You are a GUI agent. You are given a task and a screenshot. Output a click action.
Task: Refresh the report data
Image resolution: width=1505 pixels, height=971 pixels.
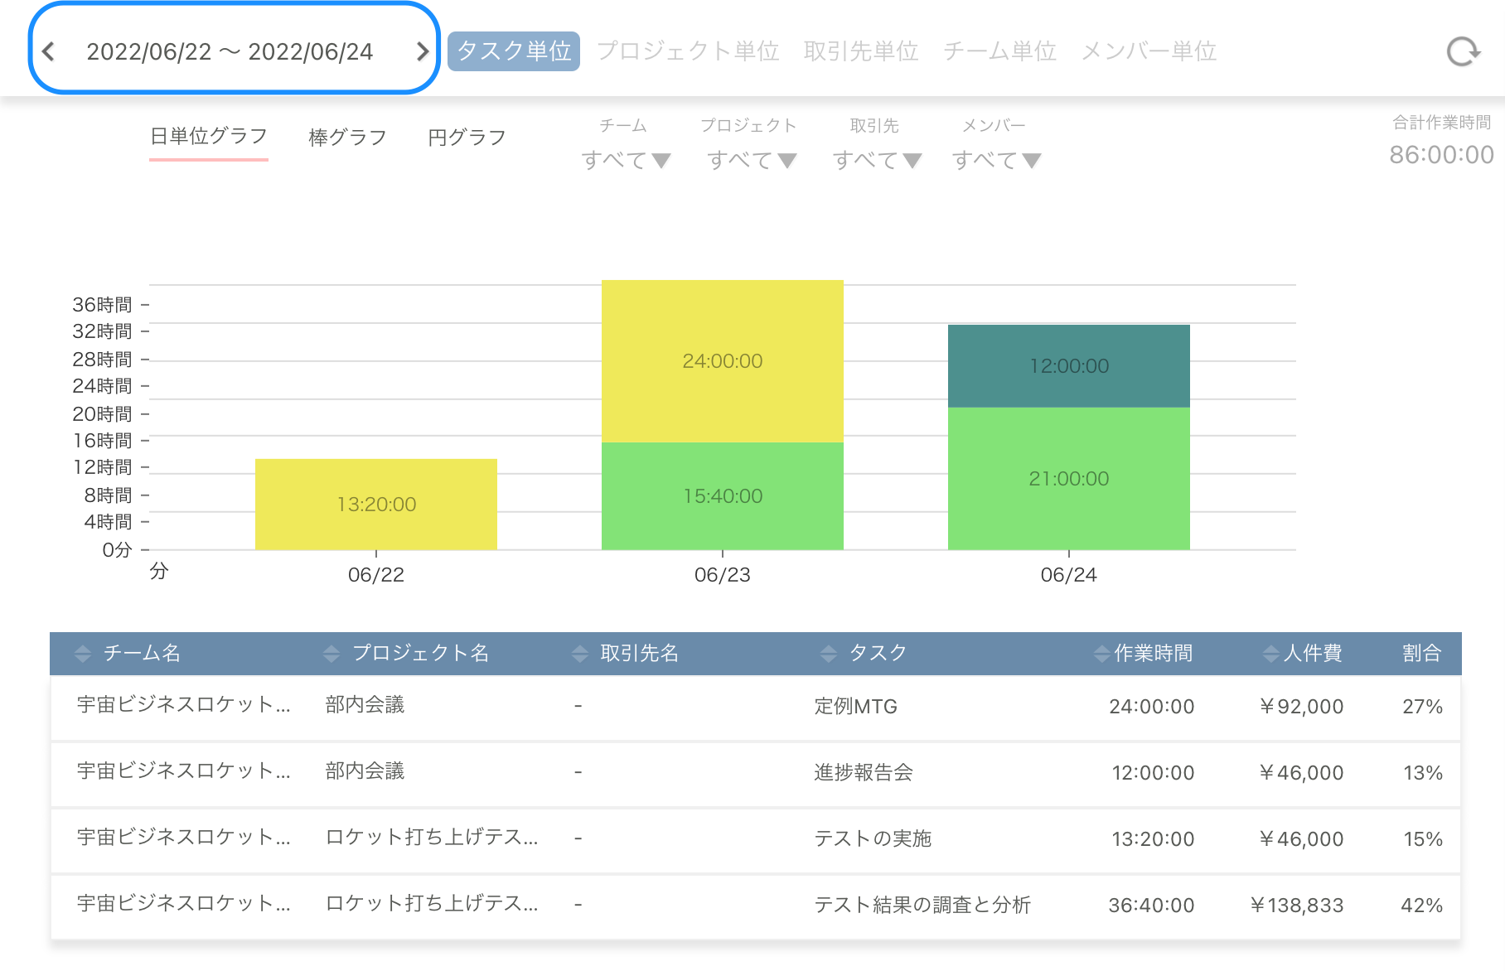(1463, 51)
